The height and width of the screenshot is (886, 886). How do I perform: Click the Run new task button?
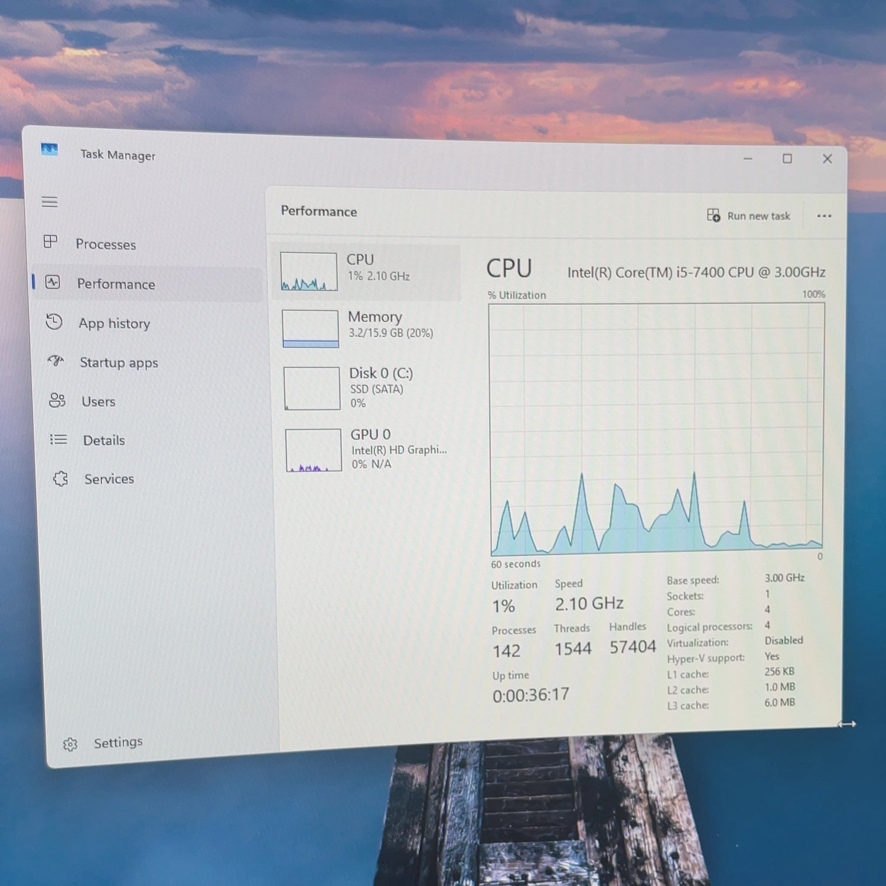coord(748,216)
